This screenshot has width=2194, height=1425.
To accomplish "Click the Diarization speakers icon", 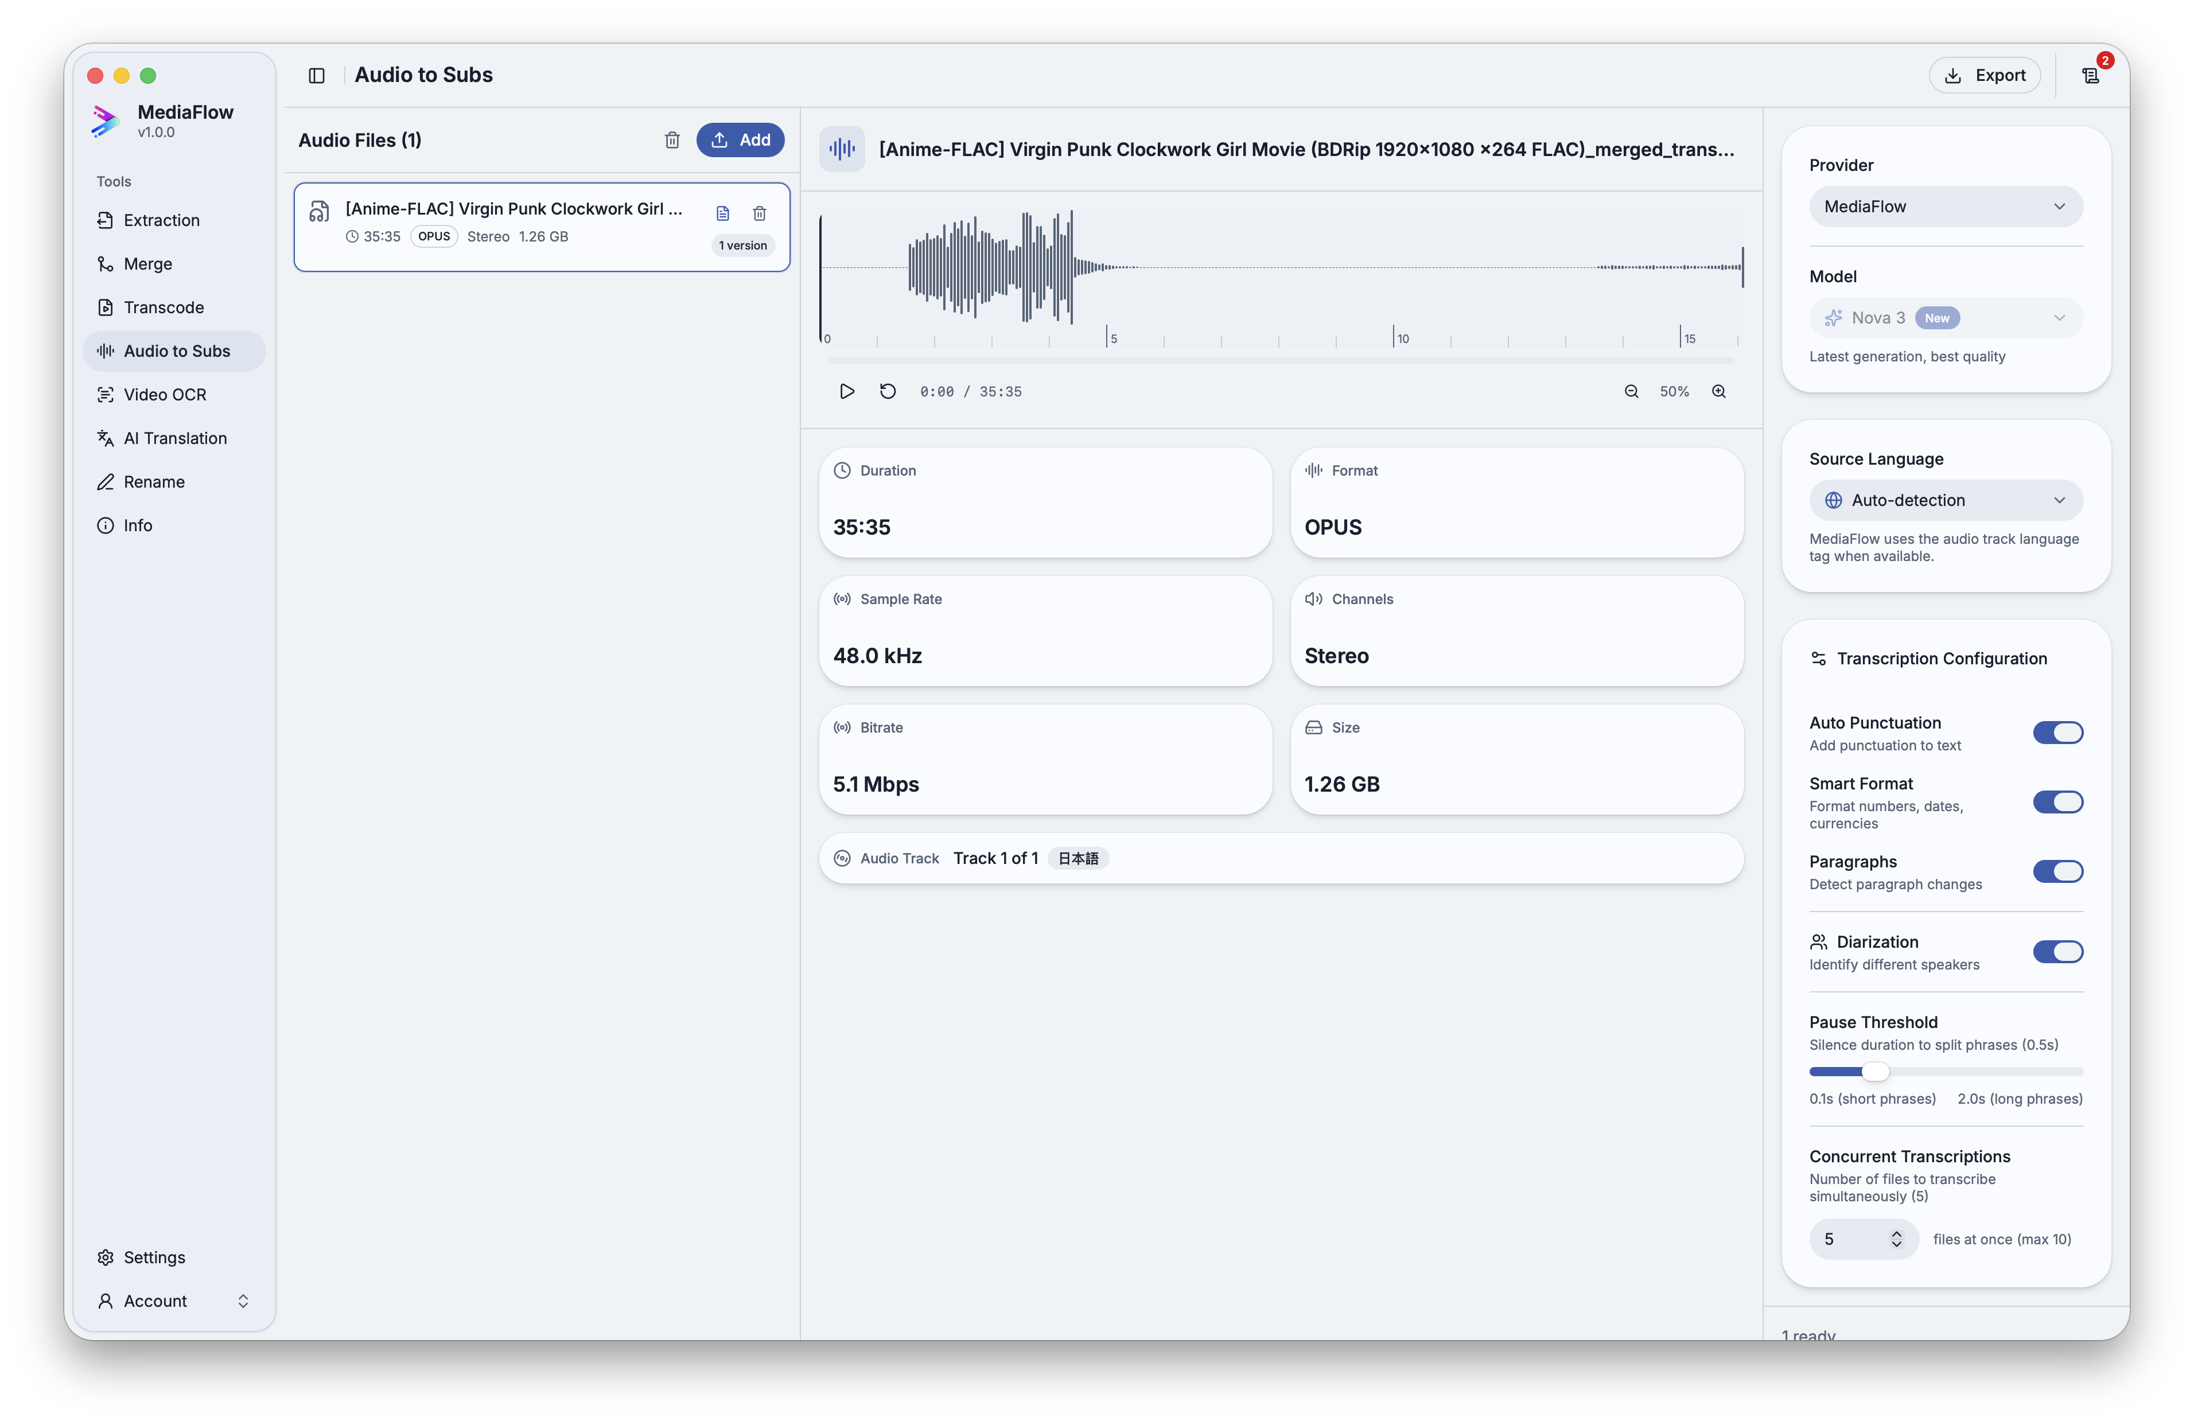I will click(1819, 942).
